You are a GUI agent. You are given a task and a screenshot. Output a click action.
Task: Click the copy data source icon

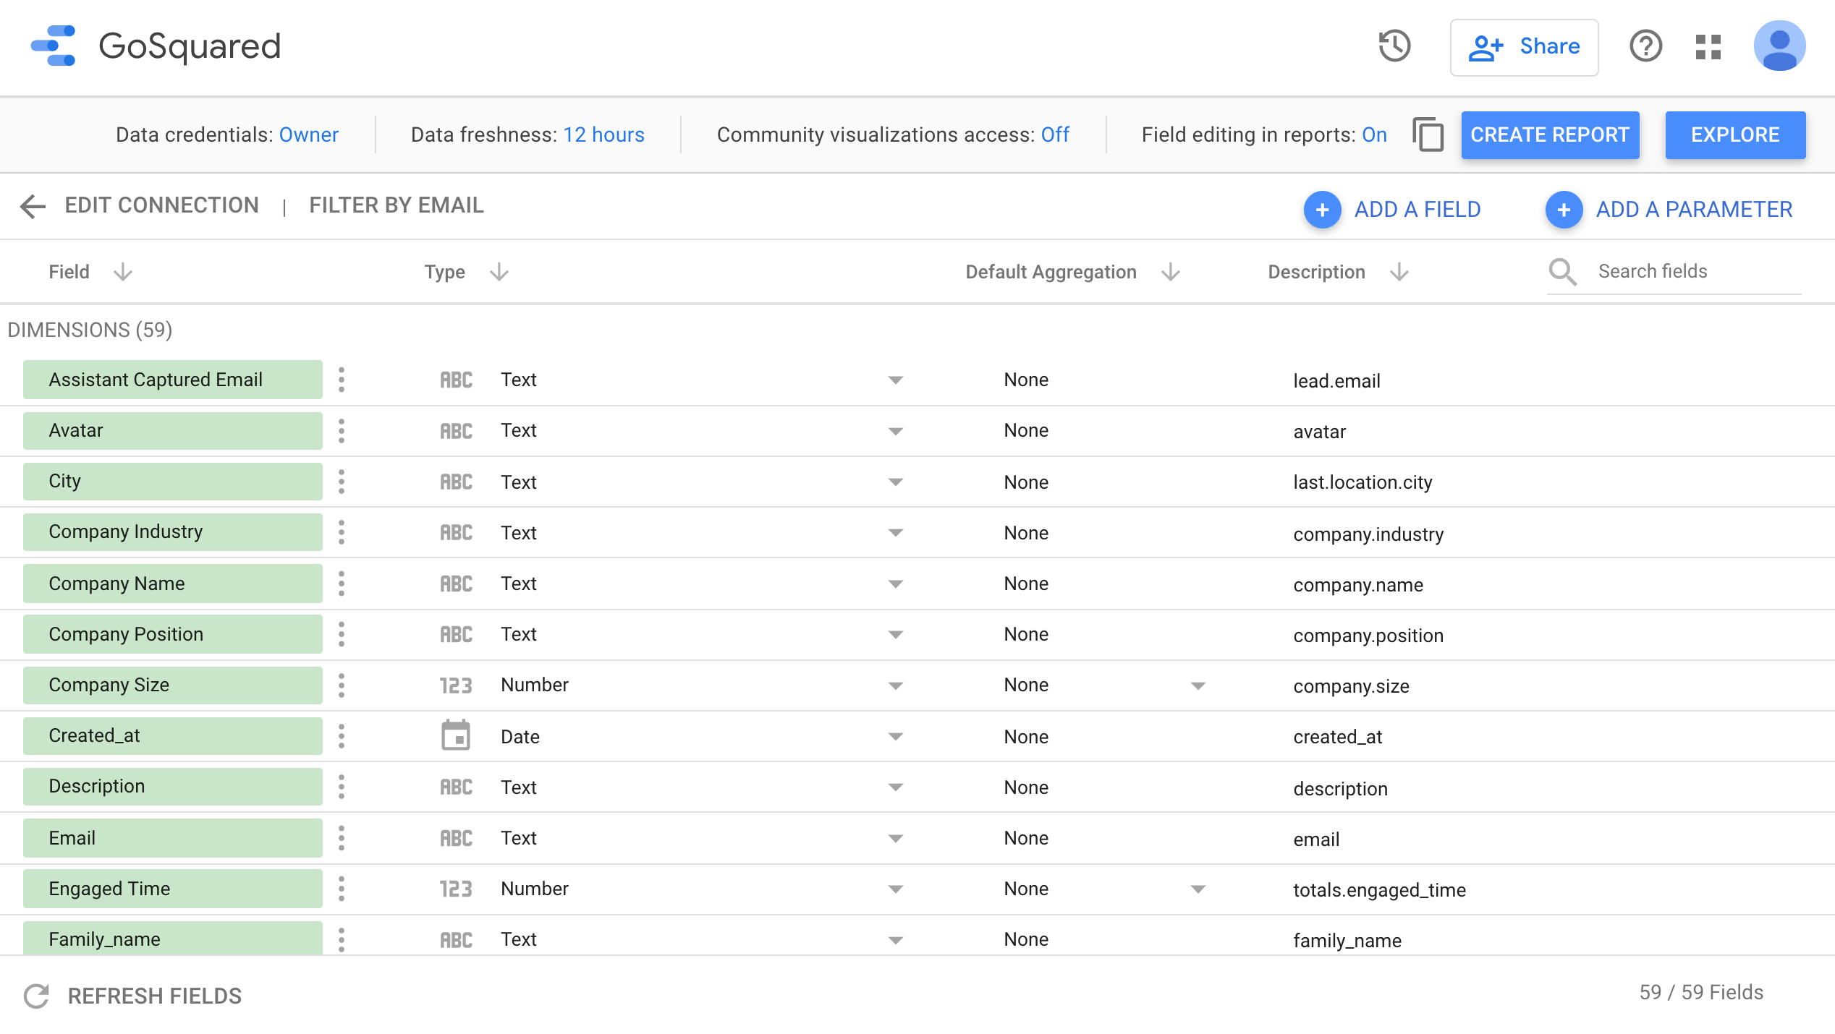(1428, 134)
